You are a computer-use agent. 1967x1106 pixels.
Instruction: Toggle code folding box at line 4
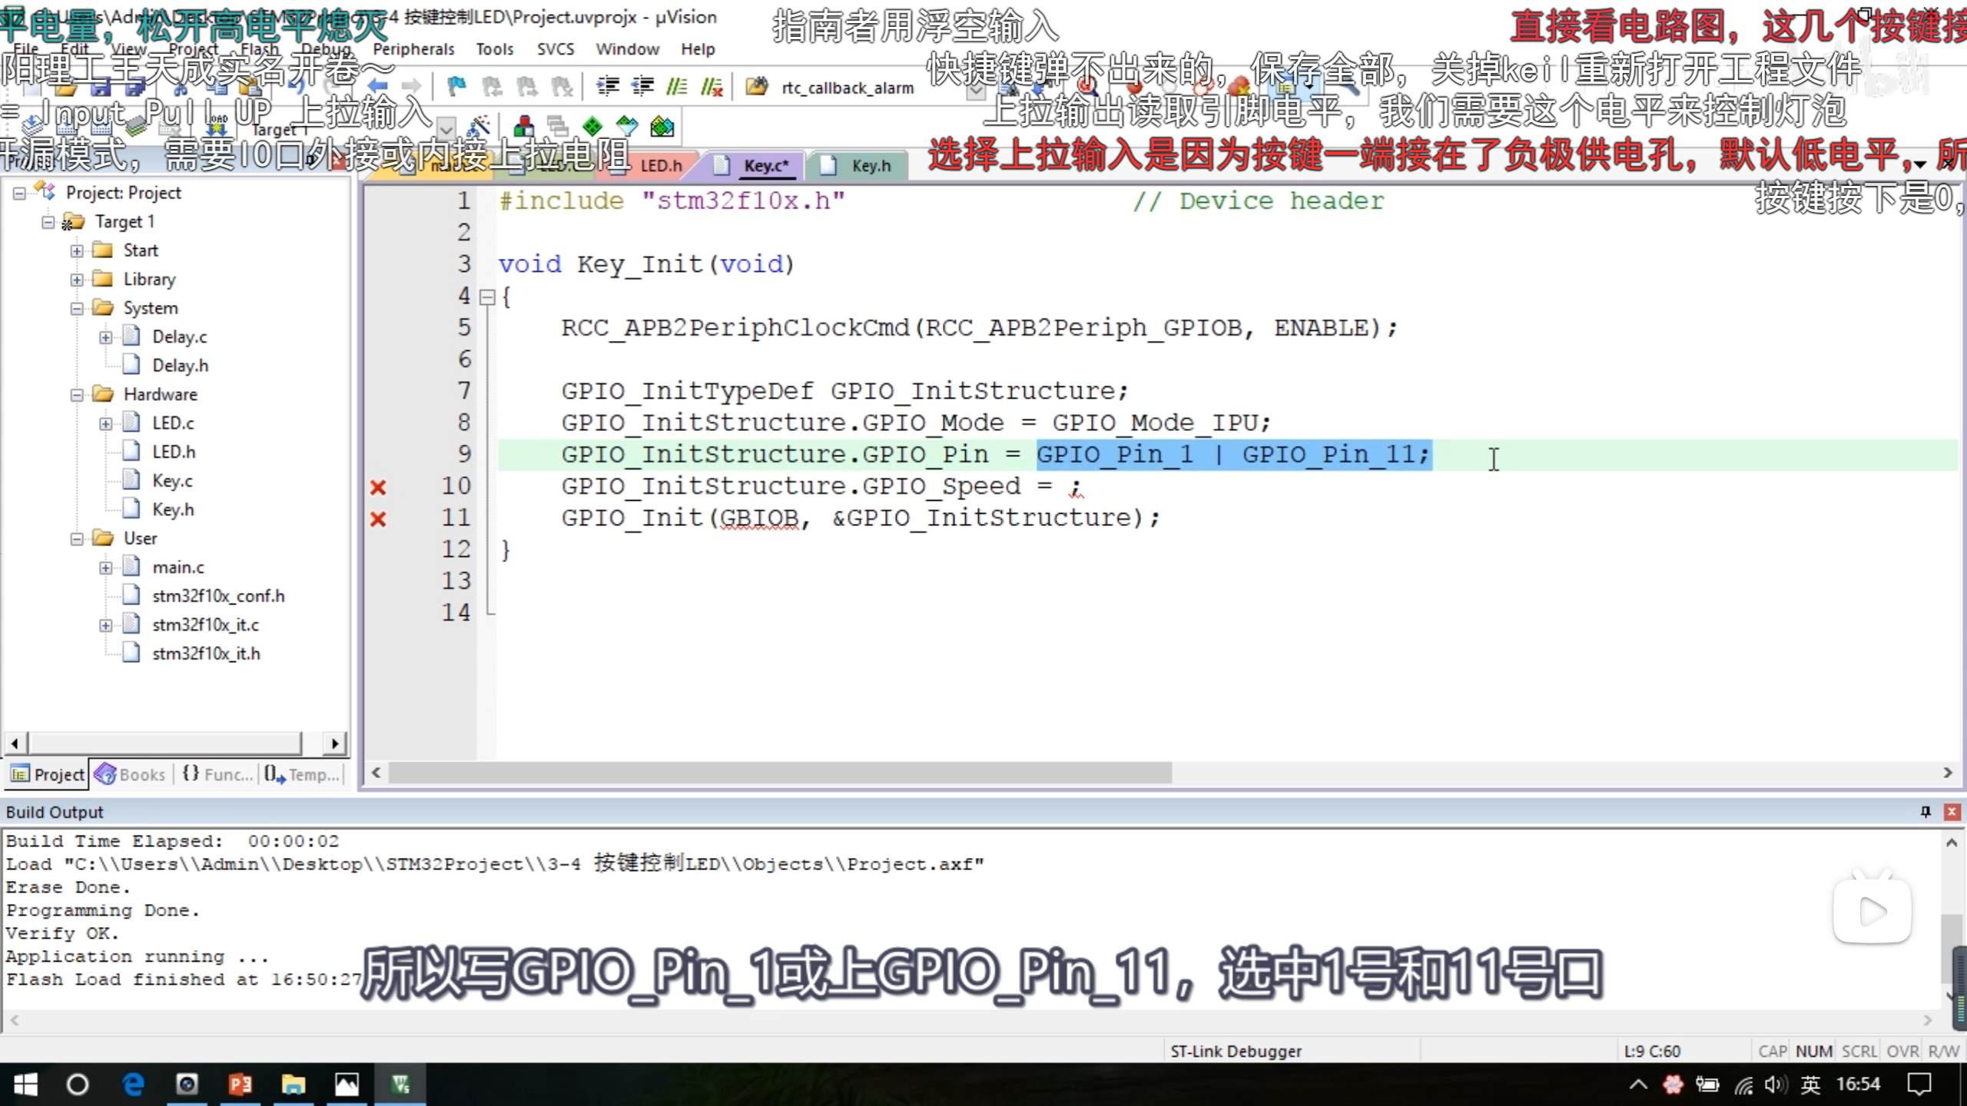coord(487,297)
